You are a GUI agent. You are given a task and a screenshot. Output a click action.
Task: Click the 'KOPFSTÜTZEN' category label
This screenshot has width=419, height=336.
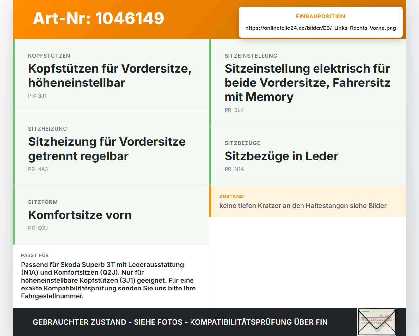[49, 56]
